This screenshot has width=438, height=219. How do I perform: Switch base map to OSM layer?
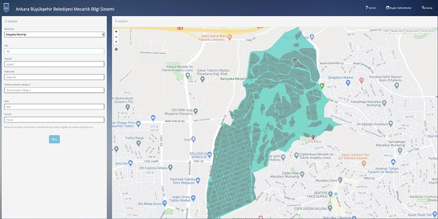tap(386, 31)
